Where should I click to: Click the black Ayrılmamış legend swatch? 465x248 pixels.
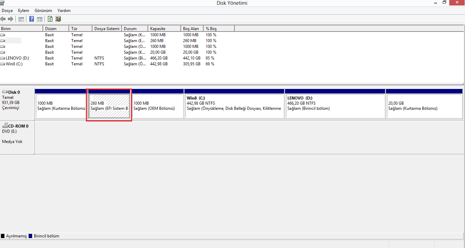point(3,236)
